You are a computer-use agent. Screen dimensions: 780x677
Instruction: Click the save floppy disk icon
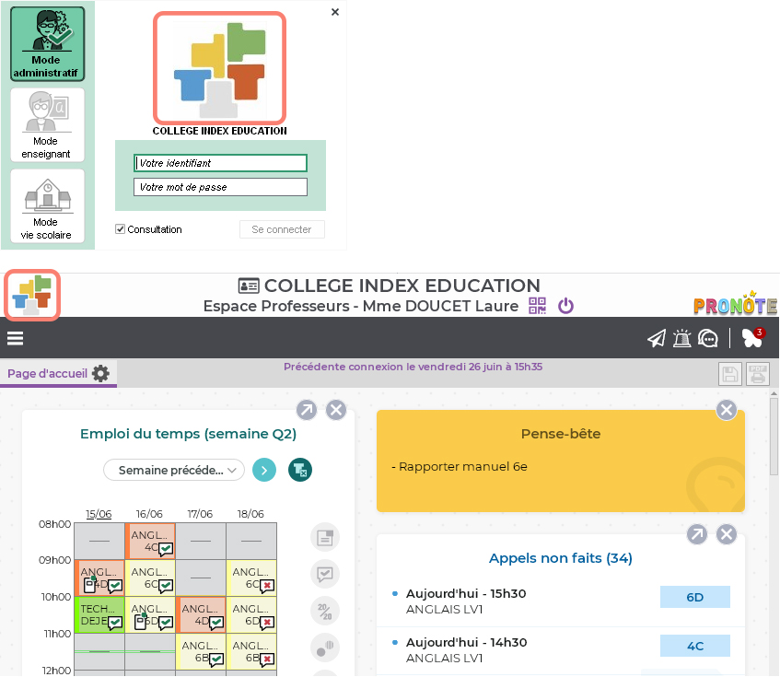click(x=730, y=374)
